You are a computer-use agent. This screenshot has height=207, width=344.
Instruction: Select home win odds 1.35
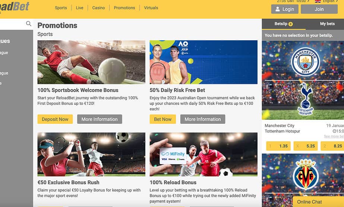278,146
